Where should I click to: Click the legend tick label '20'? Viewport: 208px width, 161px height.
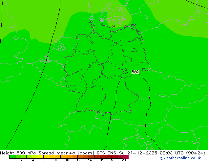pos(124,160)
